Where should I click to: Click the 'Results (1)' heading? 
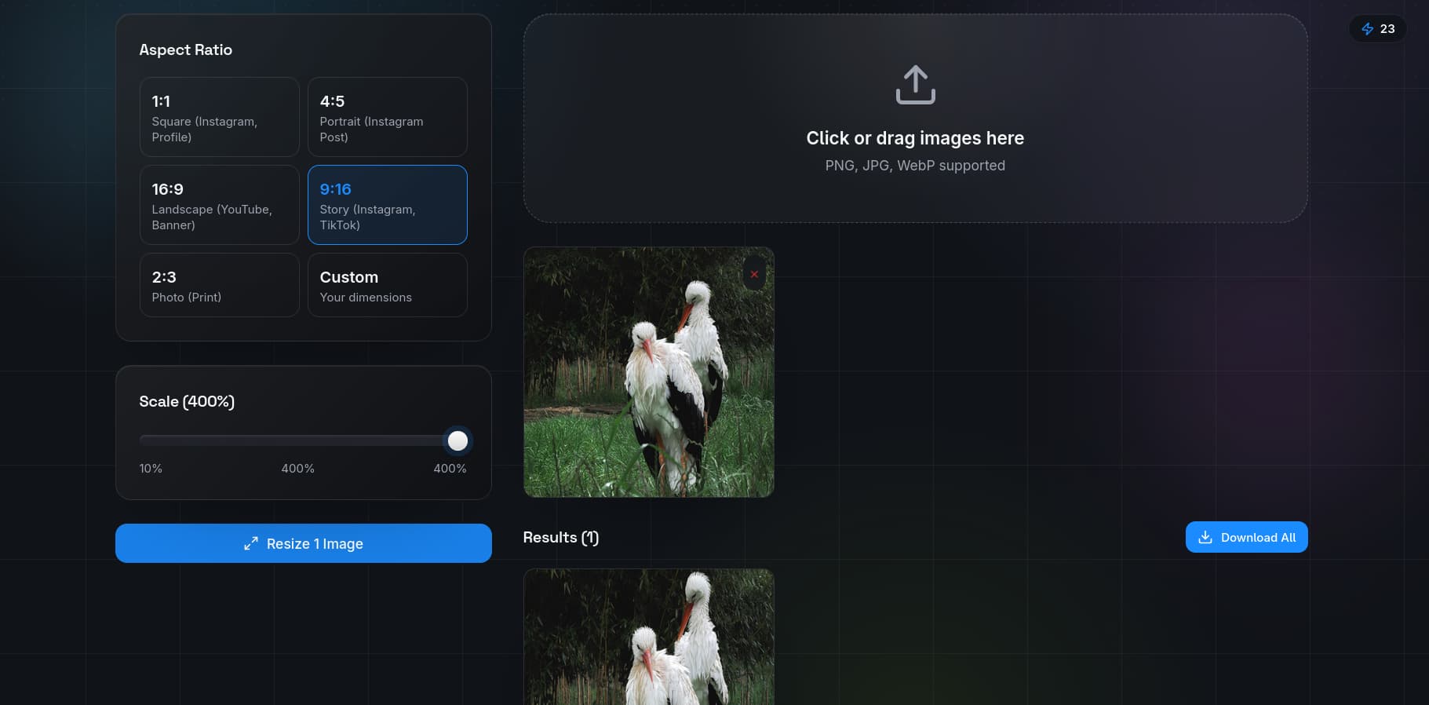[561, 537]
